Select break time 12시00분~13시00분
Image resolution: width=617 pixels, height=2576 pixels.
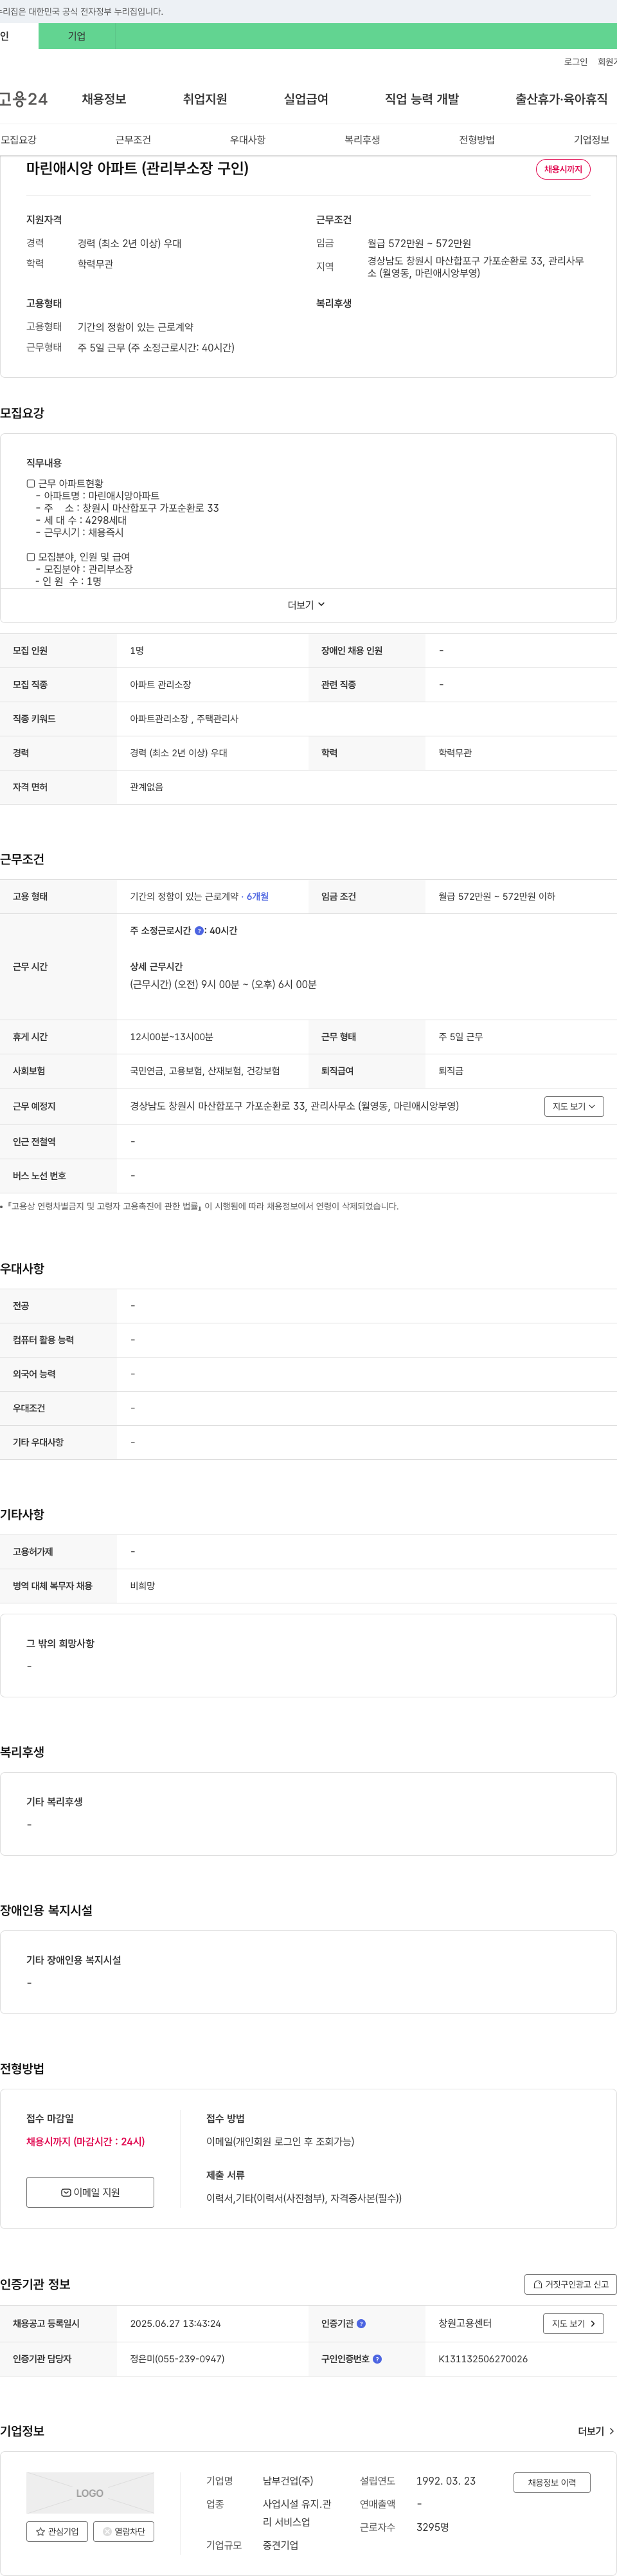171,1037
